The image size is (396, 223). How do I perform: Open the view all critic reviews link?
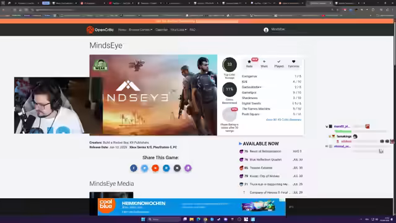click(x=283, y=120)
